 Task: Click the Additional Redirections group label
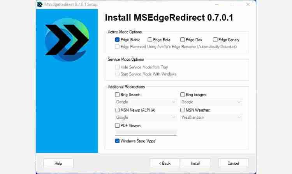click(126, 87)
